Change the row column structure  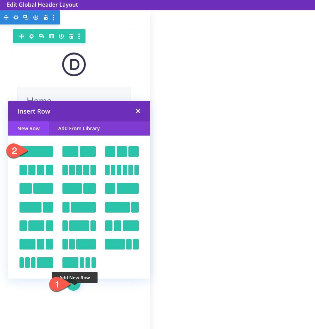pos(51,36)
